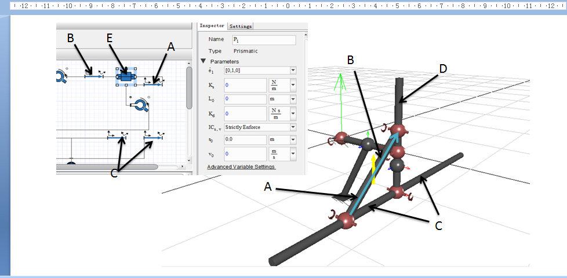Collapse the Parameters section
This screenshot has height=278, width=567.
[x=203, y=61]
